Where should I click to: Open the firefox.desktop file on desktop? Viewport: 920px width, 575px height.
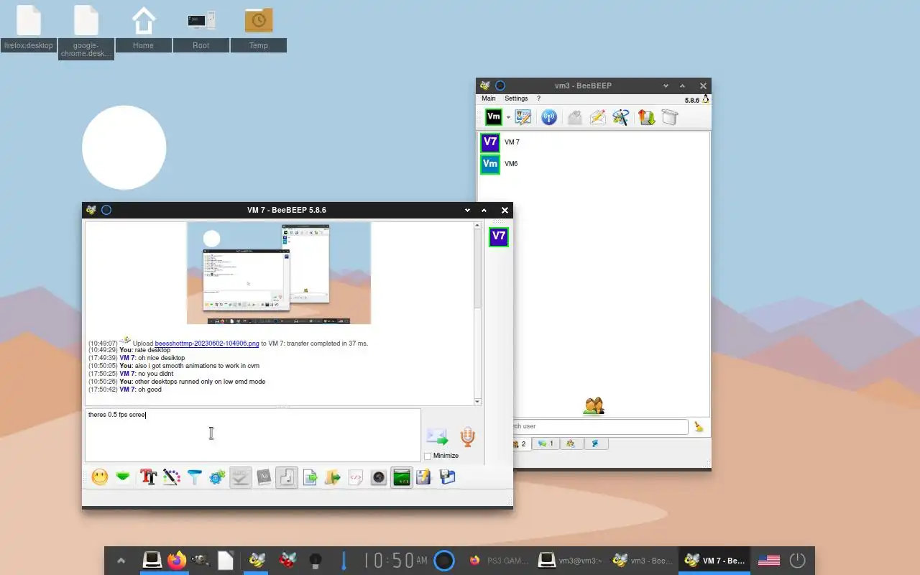coord(29,29)
